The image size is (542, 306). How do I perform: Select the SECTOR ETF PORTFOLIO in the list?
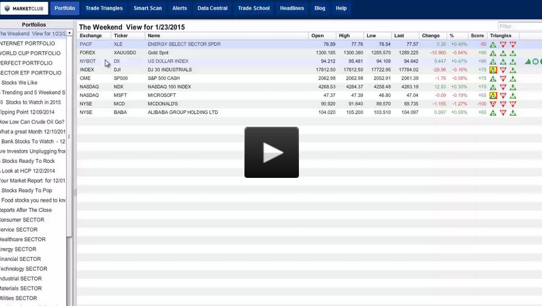31,73
